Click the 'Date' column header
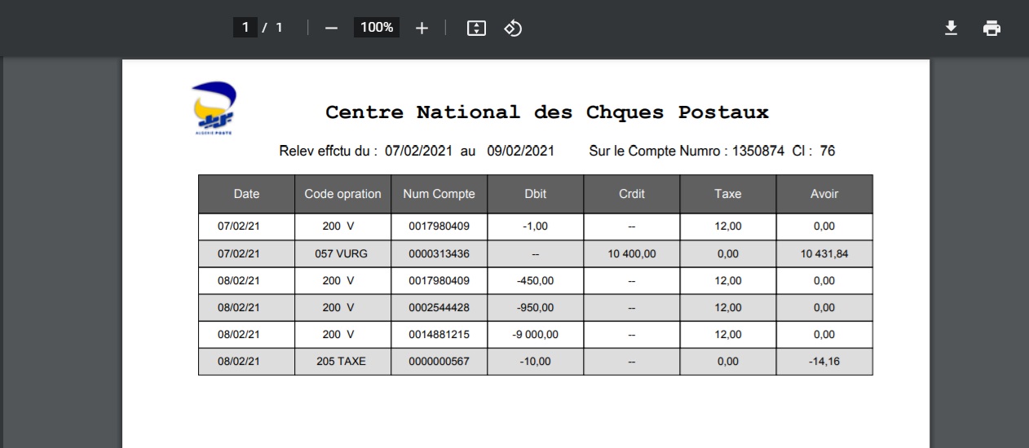The width and height of the screenshot is (1029, 448). (x=246, y=194)
